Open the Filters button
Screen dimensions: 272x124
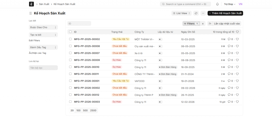coord(191,24)
